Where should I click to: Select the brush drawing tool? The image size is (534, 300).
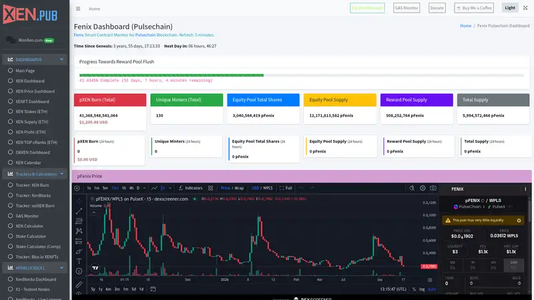coord(79,251)
